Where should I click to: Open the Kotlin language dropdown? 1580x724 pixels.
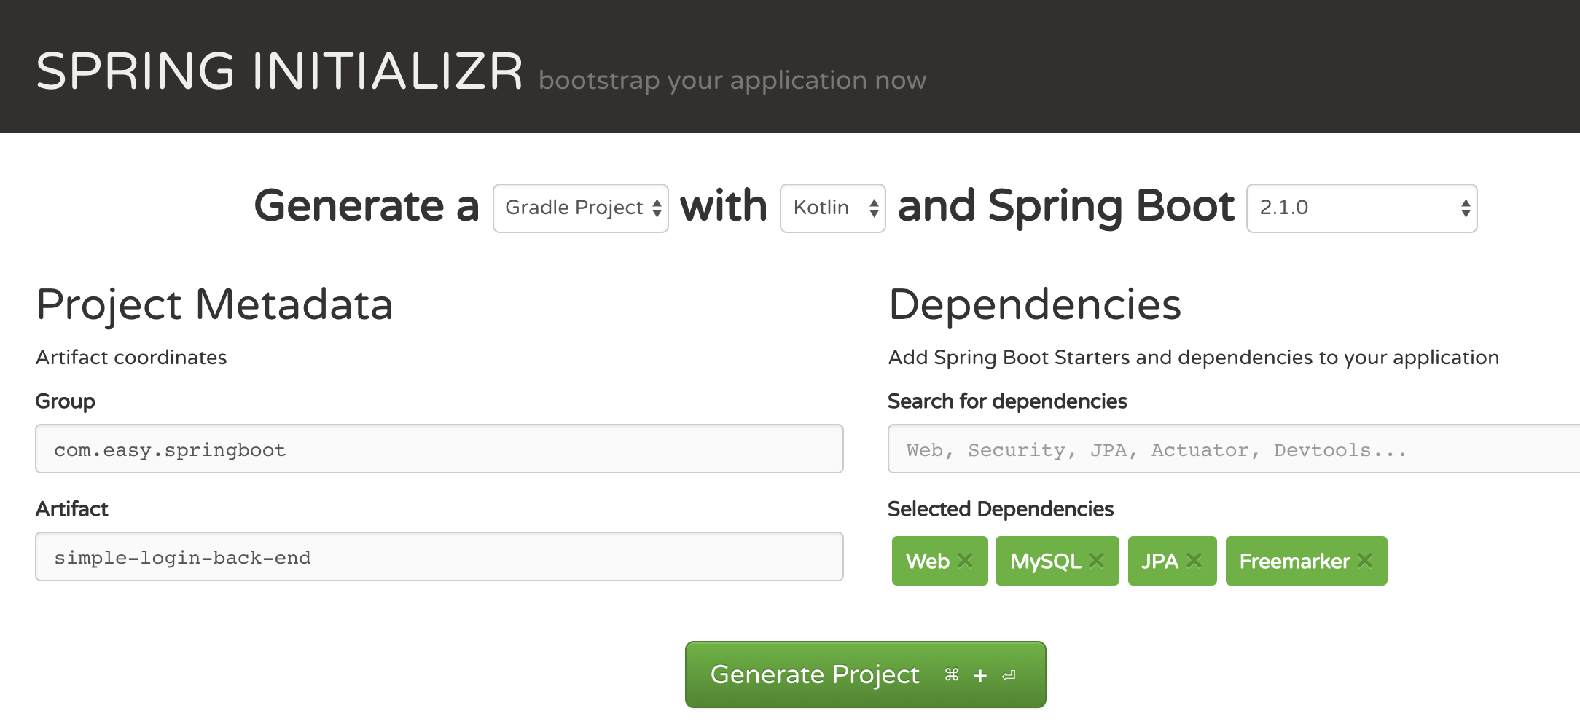point(832,208)
